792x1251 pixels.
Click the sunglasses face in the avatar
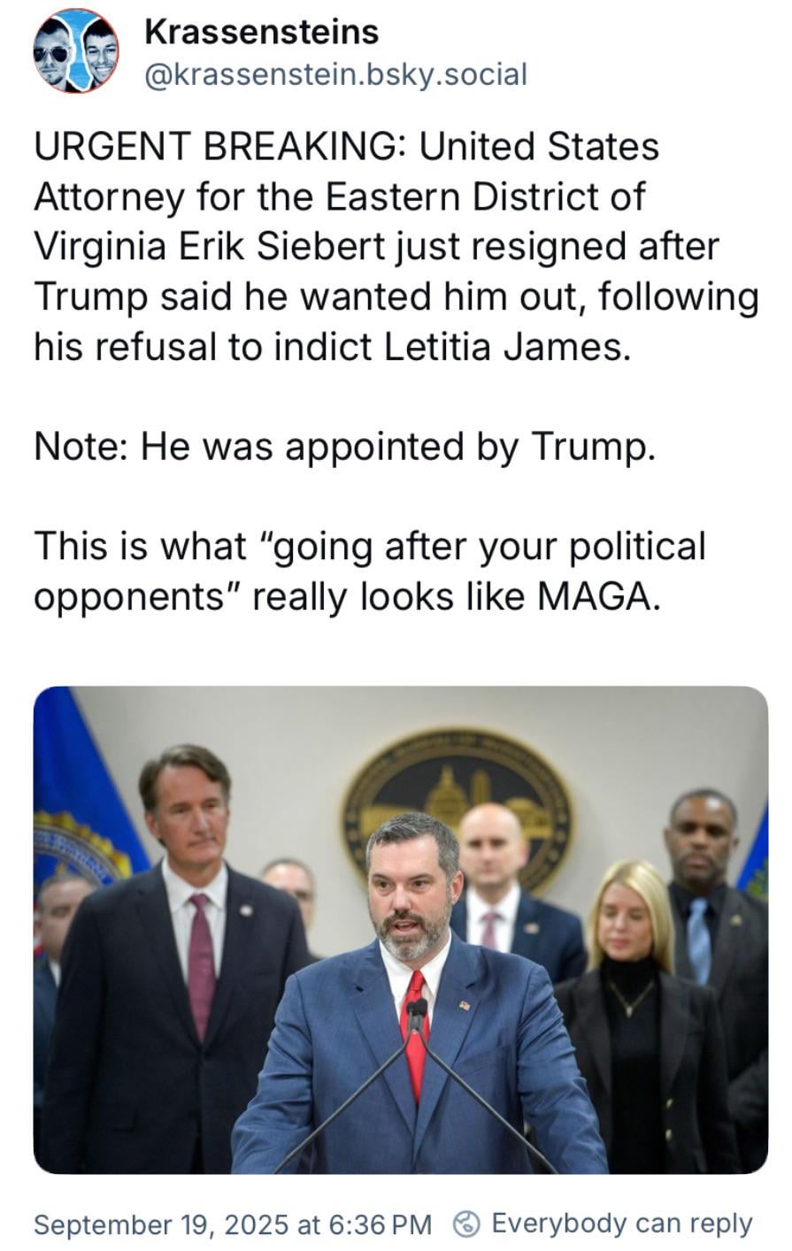point(57,53)
